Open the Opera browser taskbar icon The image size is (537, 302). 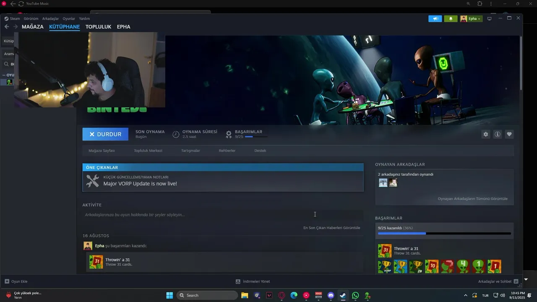coord(282,295)
